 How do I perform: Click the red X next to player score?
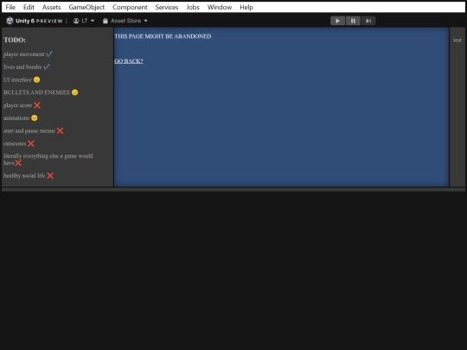coord(37,105)
